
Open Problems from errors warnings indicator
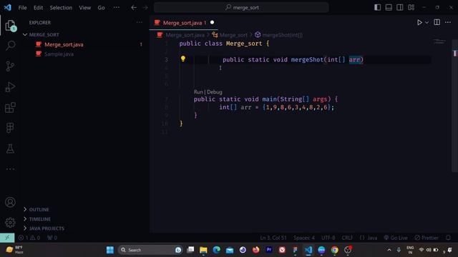tap(29, 238)
